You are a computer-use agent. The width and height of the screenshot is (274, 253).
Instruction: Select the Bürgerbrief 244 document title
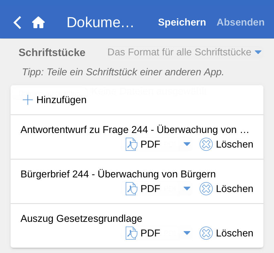coord(118,174)
